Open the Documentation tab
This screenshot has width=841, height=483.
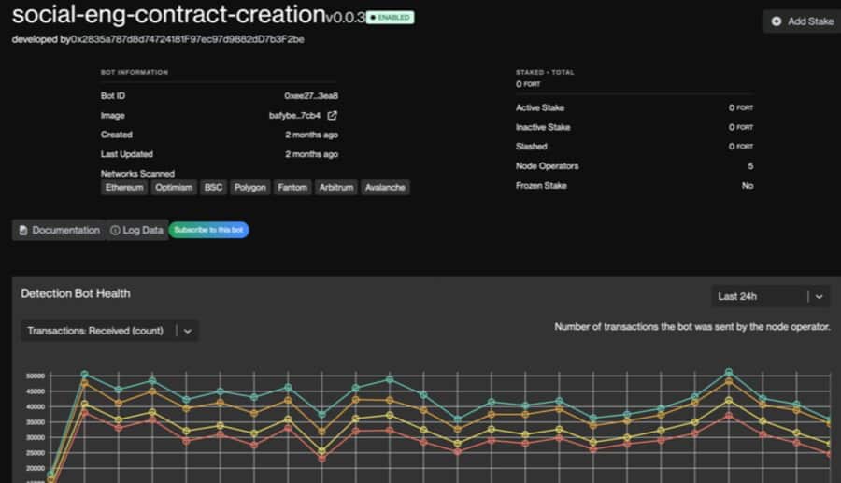click(59, 230)
